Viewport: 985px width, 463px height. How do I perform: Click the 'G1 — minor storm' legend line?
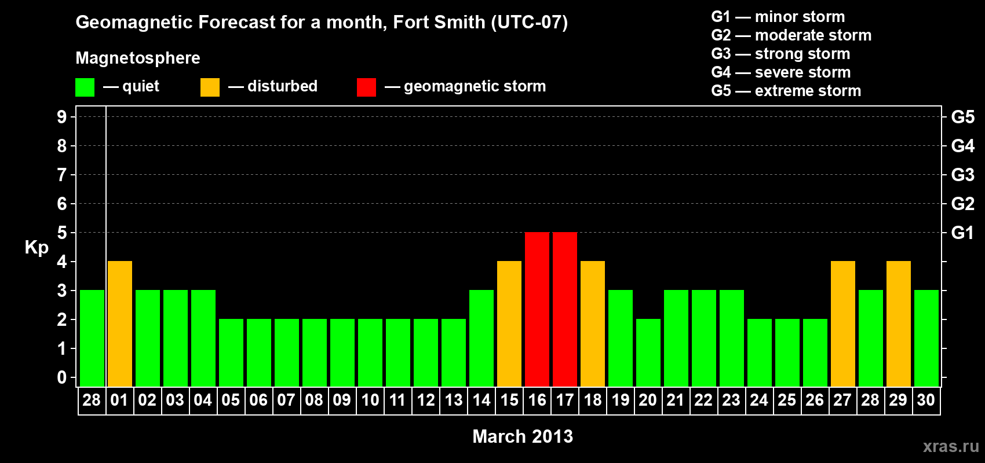pos(778,17)
